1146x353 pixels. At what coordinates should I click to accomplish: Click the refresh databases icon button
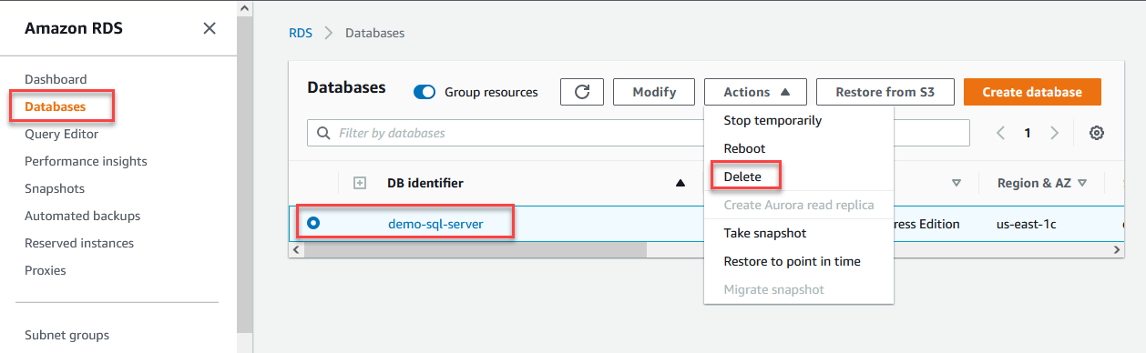pos(582,92)
